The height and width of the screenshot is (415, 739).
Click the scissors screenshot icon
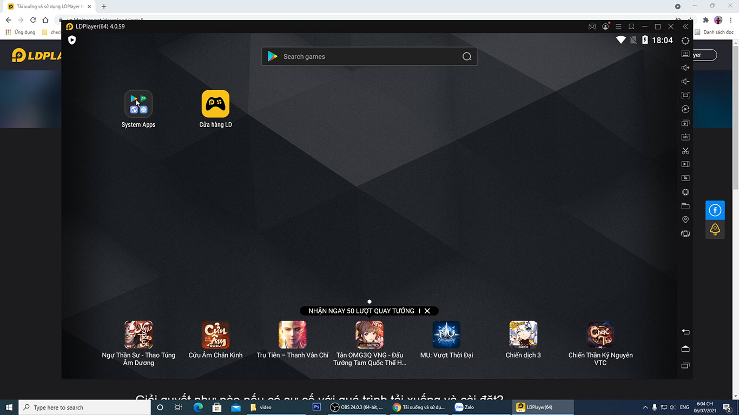click(685, 151)
